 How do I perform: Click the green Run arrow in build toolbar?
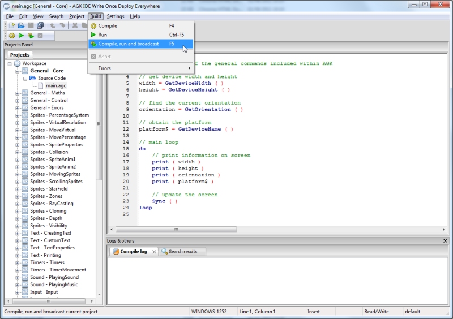(21, 36)
